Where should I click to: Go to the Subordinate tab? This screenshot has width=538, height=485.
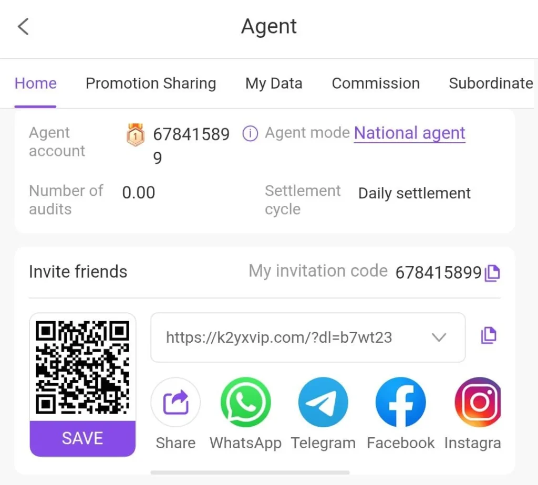[491, 83]
